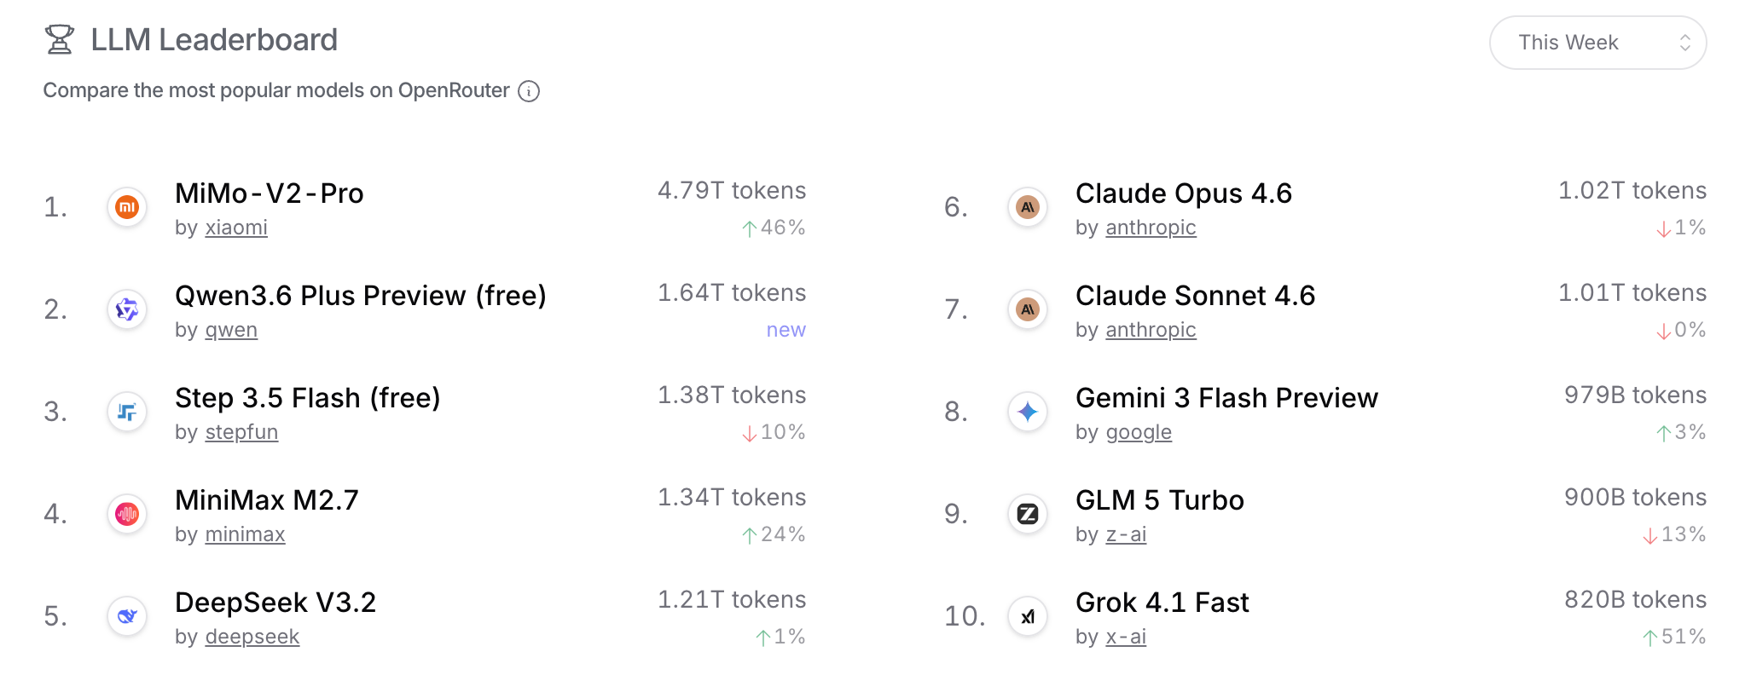Image resolution: width=1745 pixels, height=675 pixels.
Task: Click the Xiaomi logo icon
Action: tap(127, 207)
